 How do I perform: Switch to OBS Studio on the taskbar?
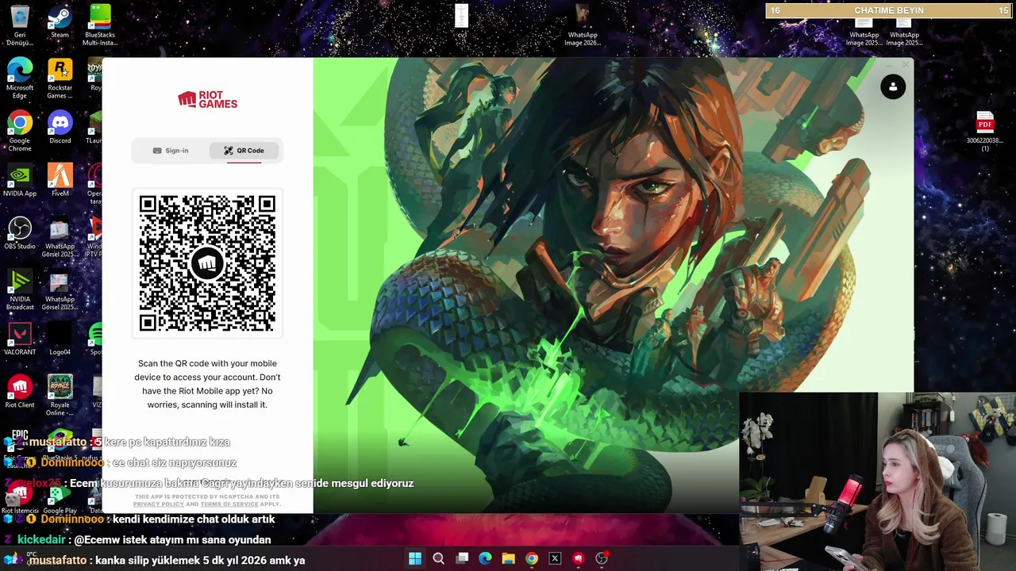(602, 558)
